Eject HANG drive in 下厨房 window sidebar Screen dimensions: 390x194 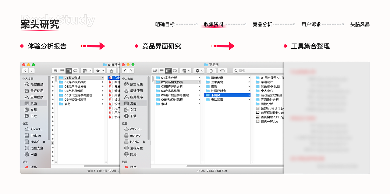coord(144,142)
